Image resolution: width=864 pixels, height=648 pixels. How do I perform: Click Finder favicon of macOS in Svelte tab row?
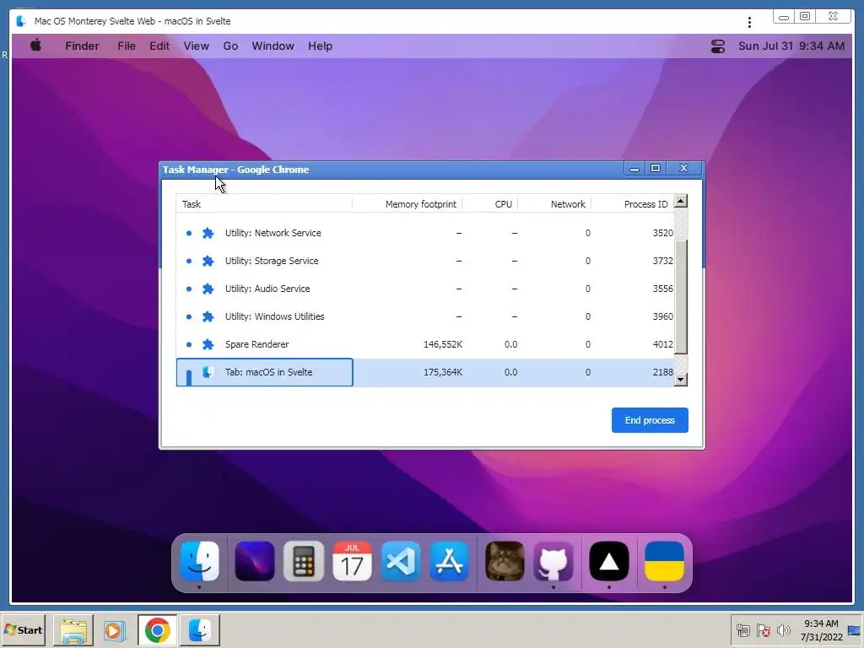pos(208,372)
